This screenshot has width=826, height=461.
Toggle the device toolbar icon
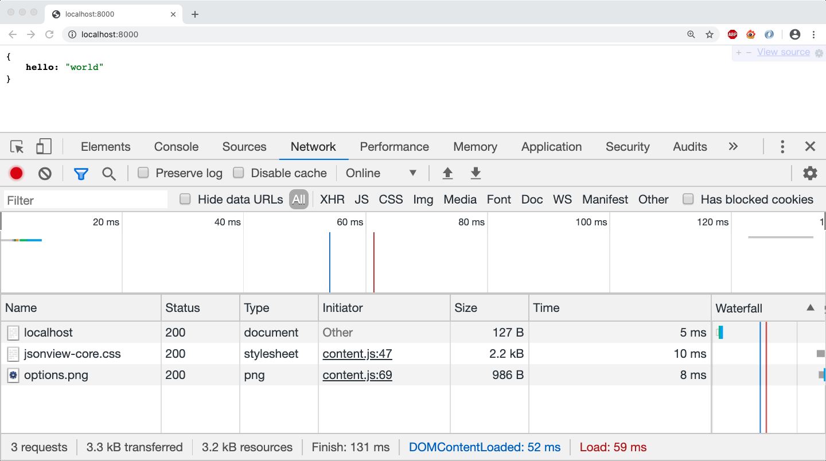coord(44,147)
